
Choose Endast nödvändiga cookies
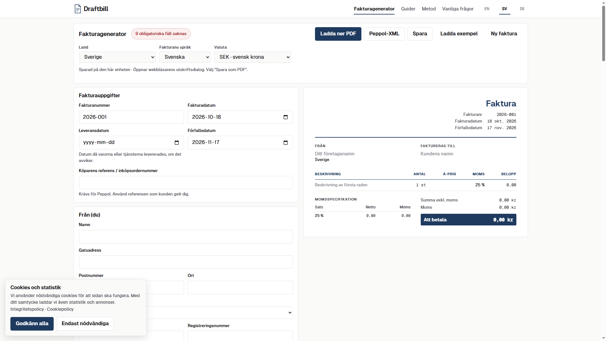point(85,324)
